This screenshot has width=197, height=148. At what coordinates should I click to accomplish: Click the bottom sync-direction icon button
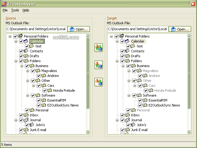pyautogui.click(x=98, y=82)
